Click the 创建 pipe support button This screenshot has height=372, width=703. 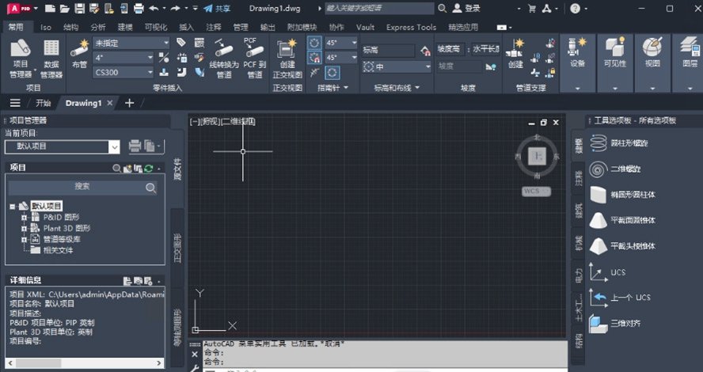[515, 54]
